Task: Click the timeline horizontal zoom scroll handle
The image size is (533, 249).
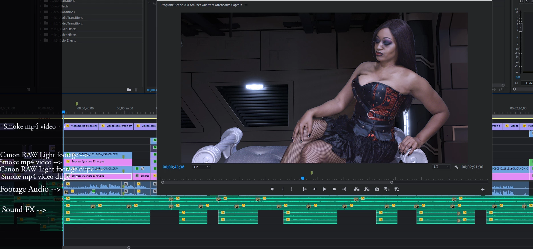Action: coord(129,248)
